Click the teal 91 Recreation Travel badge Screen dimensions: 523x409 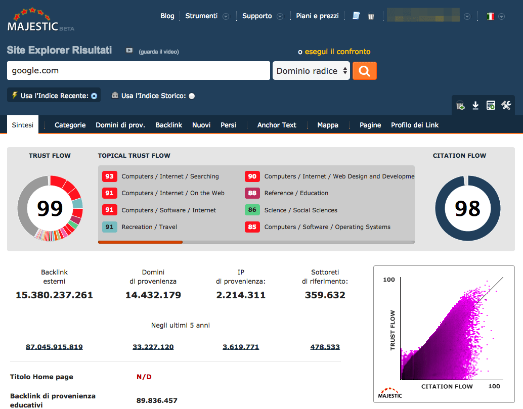pyautogui.click(x=109, y=227)
